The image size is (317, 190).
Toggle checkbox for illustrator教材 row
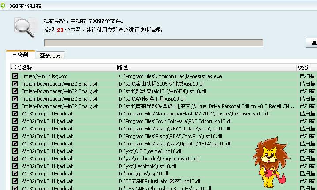pos(15,181)
